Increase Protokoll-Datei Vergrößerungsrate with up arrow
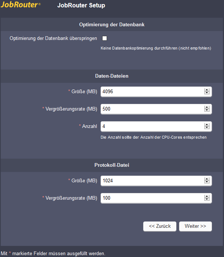Viewport: 224px width, 257px height. tap(207, 196)
